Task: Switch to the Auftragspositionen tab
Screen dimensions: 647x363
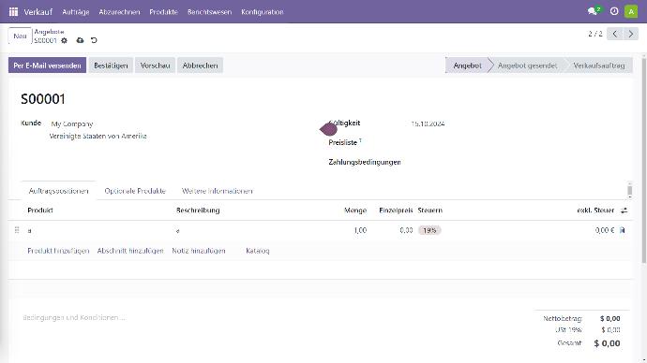Action: [x=58, y=191]
